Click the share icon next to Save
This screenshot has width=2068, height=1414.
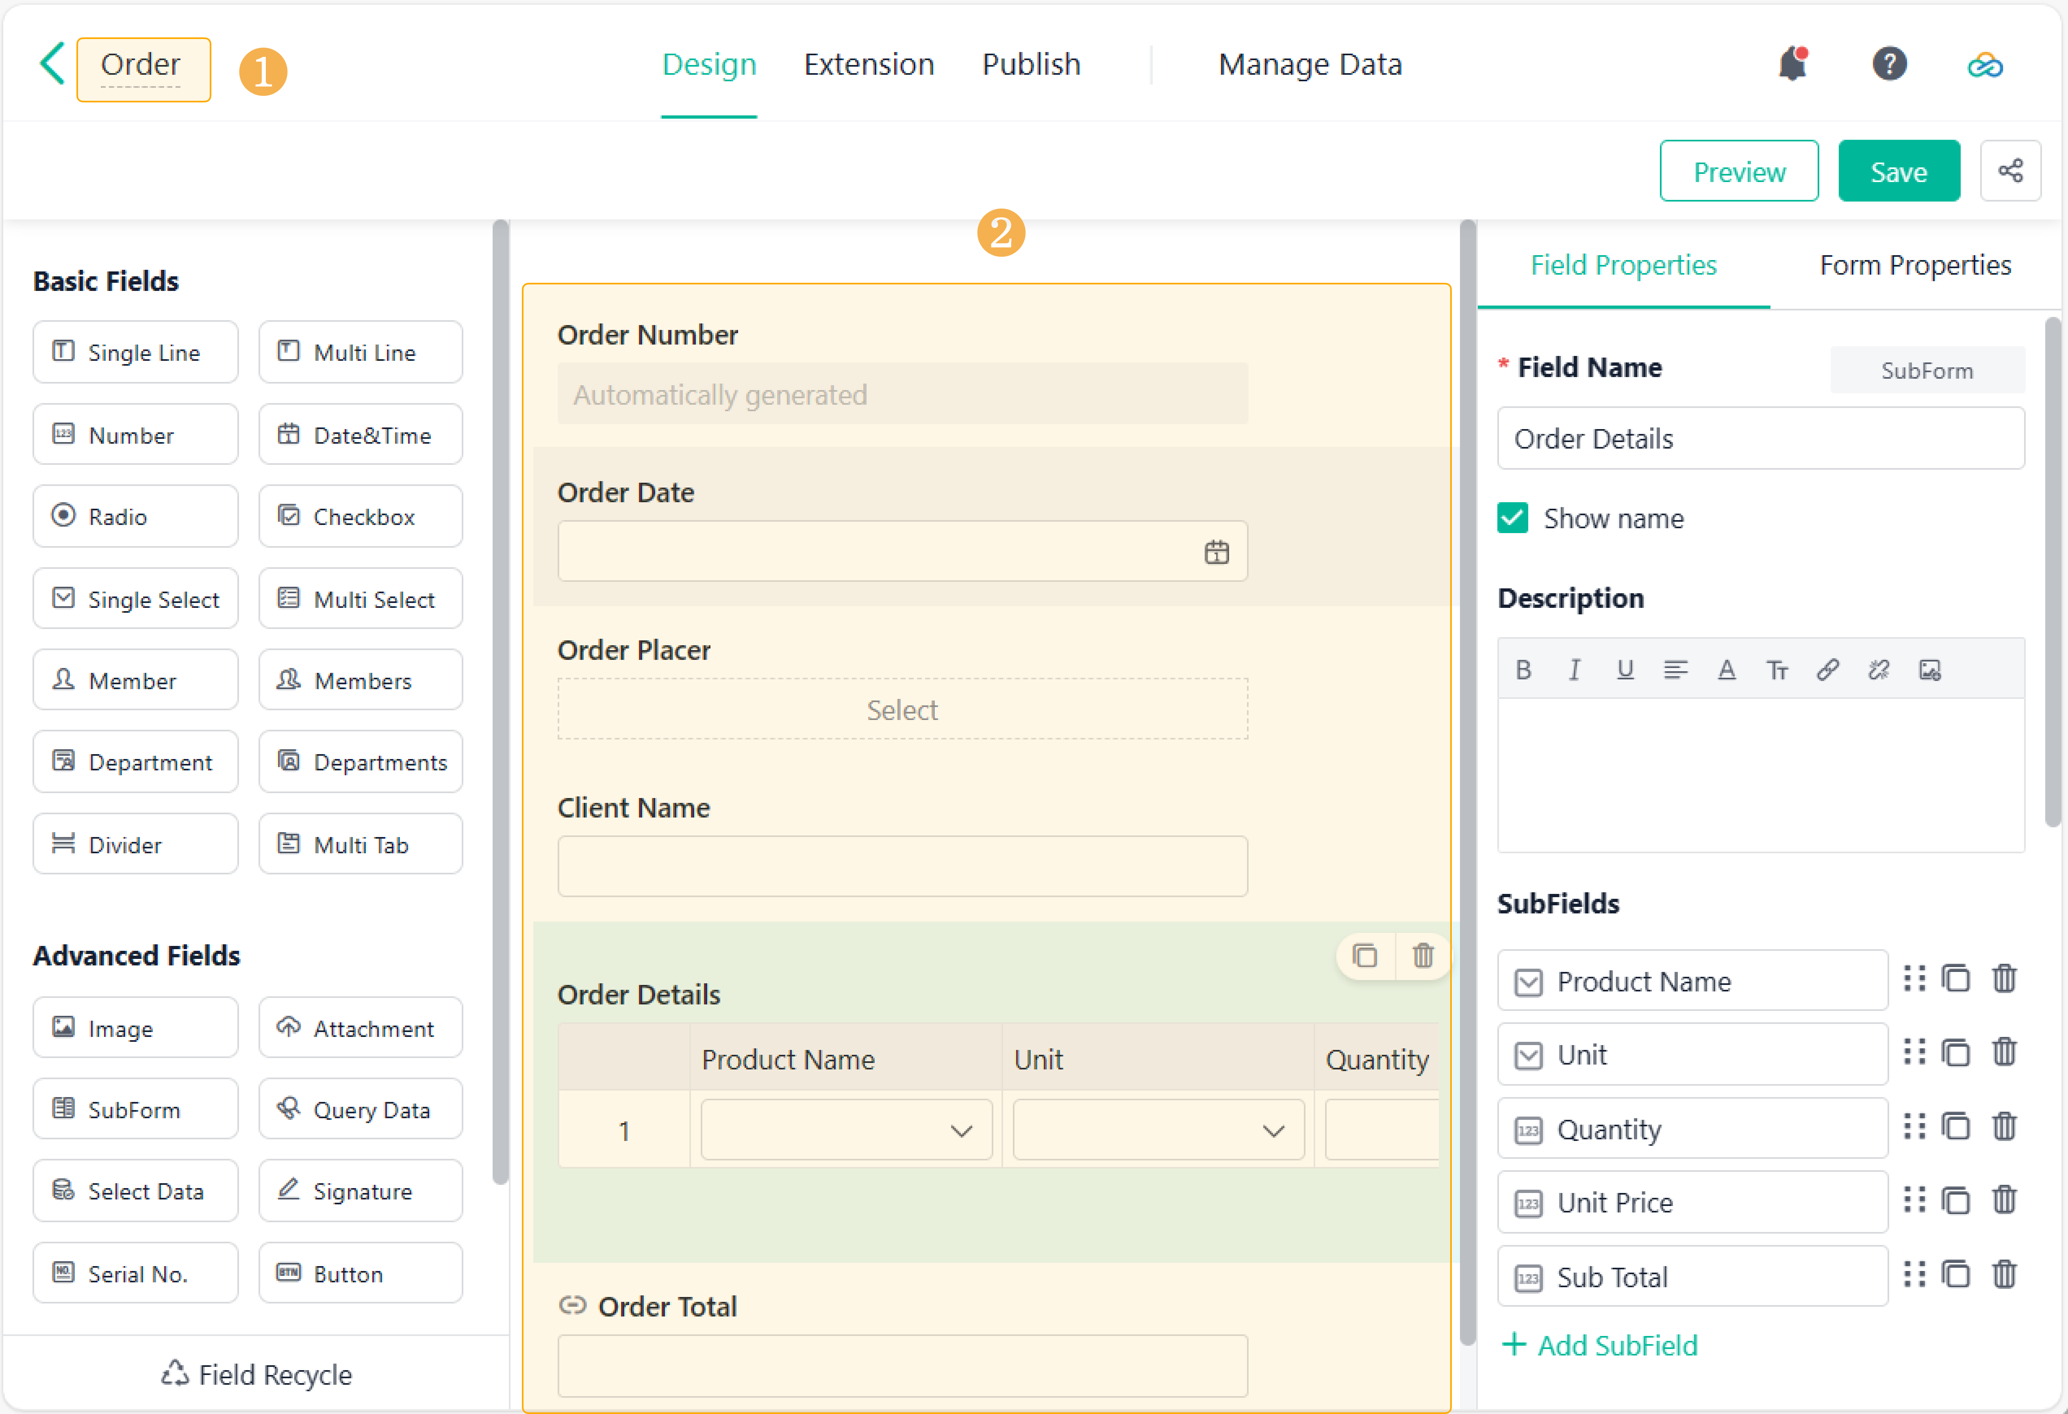click(2010, 171)
